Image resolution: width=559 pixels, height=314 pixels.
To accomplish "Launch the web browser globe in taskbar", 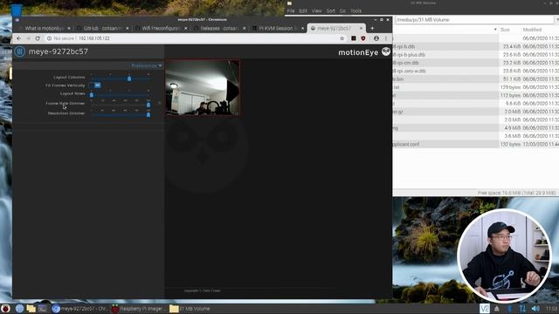I will pos(19,309).
